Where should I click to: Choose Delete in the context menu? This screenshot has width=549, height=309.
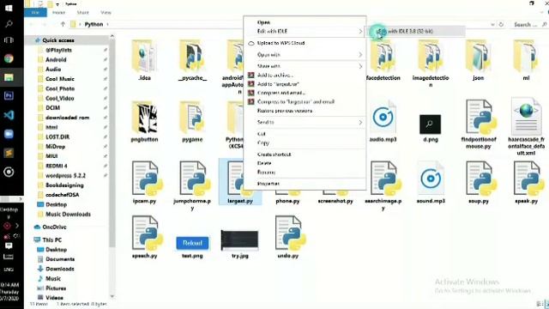(305, 163)
